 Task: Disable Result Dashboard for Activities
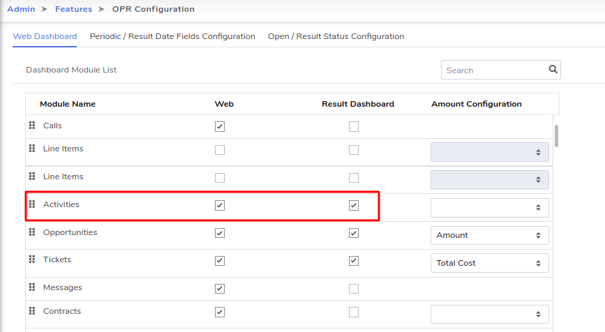click(x=353, y=205)
